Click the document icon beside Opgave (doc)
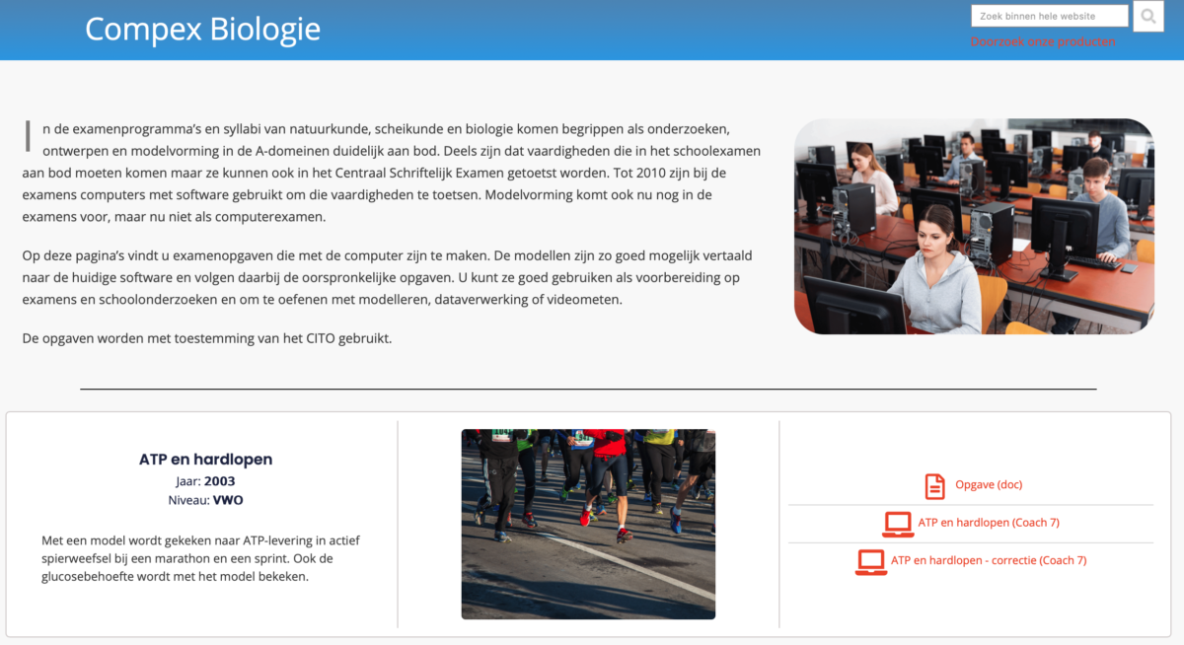1184x645 pixels. [x=933, y=485]
